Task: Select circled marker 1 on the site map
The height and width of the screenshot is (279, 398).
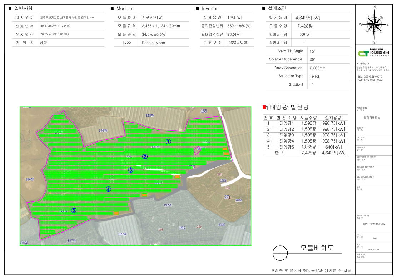Action: [x=168, y=142]
